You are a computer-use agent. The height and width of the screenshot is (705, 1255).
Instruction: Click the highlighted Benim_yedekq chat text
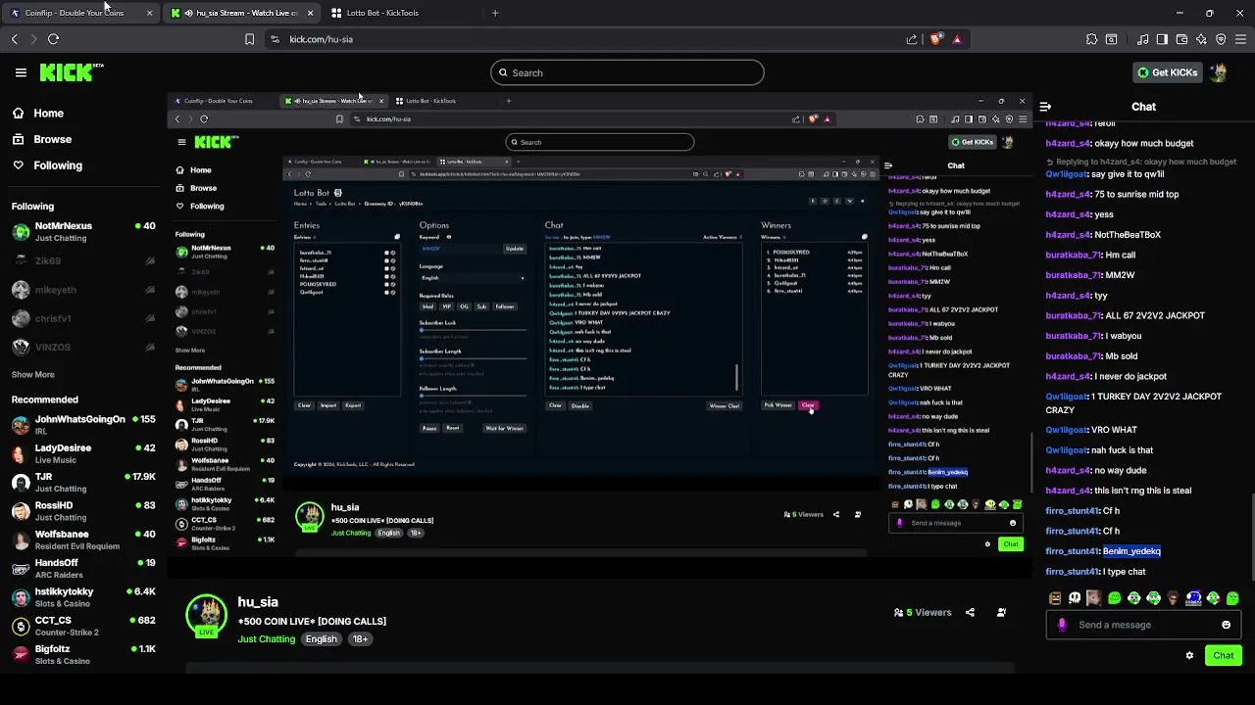tap(1131, 551)
